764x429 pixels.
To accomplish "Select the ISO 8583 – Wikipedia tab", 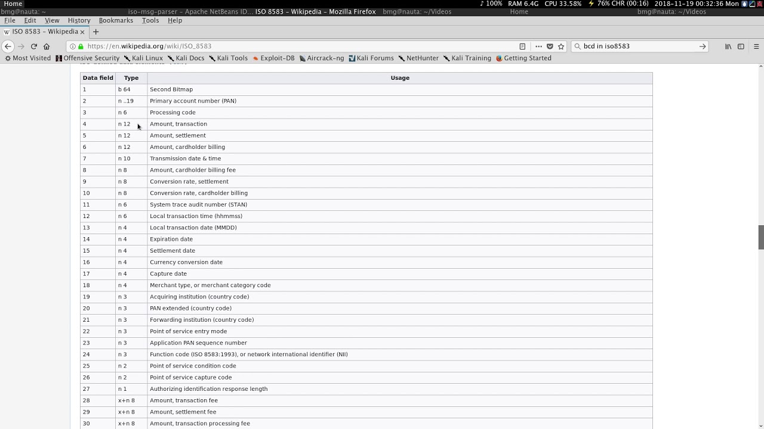I will (x=45, y=32).
